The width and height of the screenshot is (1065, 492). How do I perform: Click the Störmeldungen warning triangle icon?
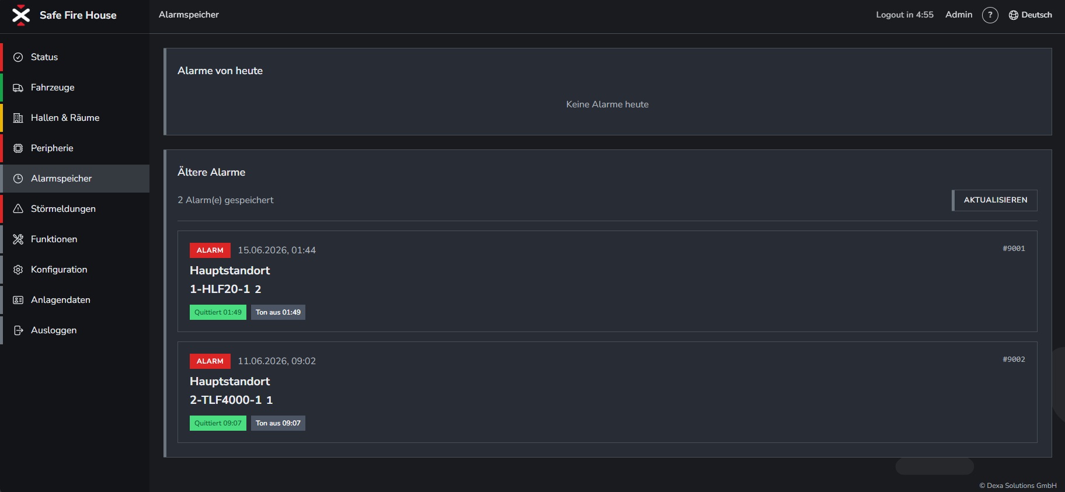(18, 209)
